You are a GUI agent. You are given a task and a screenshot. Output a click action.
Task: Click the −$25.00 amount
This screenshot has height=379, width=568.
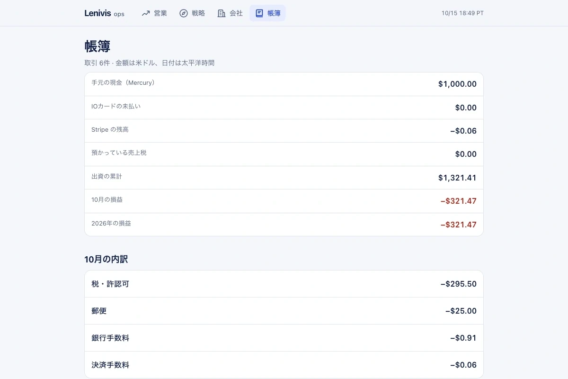[461, 311]
